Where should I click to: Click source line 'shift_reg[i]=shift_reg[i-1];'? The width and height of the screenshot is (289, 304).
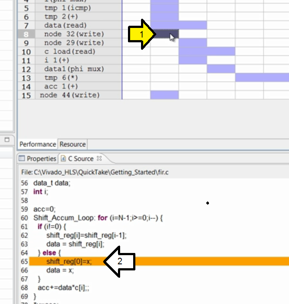pos(86,236)
